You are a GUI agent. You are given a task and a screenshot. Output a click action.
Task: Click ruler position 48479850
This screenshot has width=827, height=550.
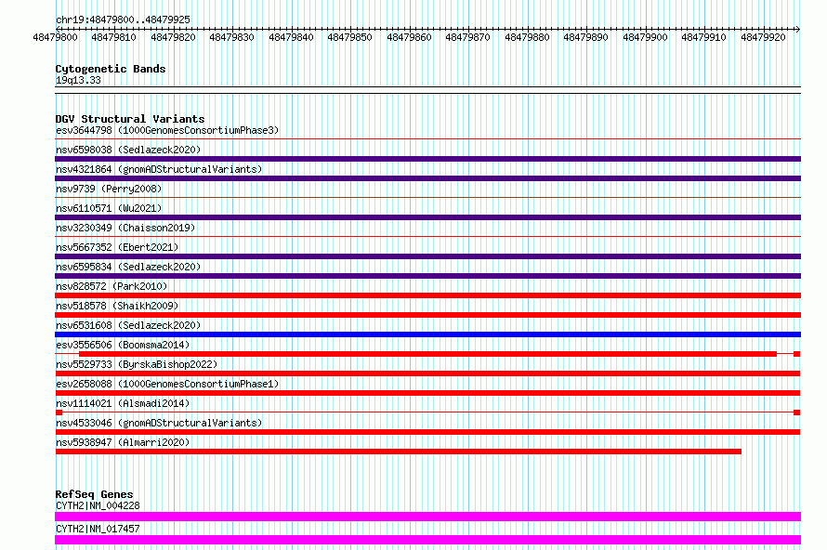(349, 37)
